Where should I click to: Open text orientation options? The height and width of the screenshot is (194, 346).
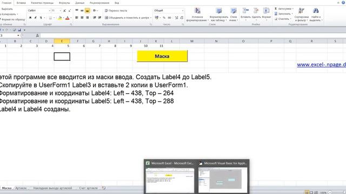pos(95,10)
